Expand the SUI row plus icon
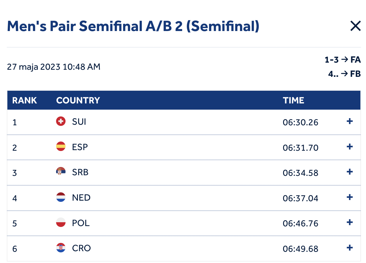The image size is (366, 263). click(350, 121)
